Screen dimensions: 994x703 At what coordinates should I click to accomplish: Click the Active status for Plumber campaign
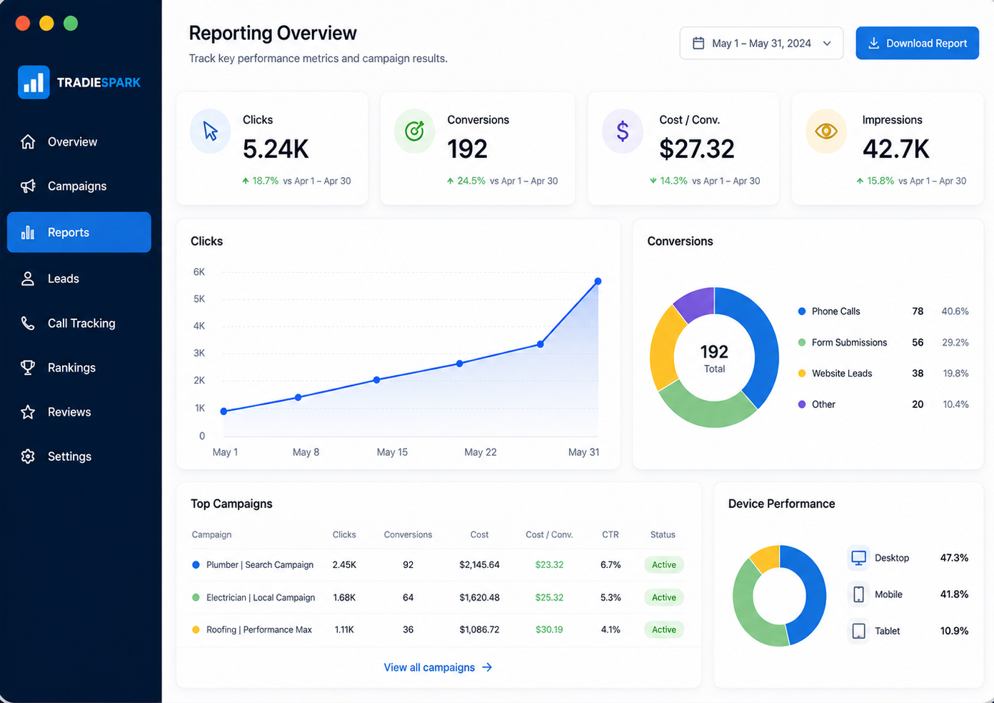(664, 564)
